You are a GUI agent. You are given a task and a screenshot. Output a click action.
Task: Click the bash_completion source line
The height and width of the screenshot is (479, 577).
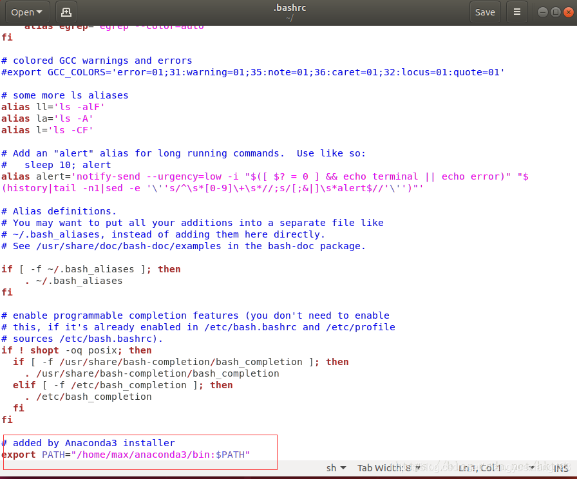click(x=142, y=373)
